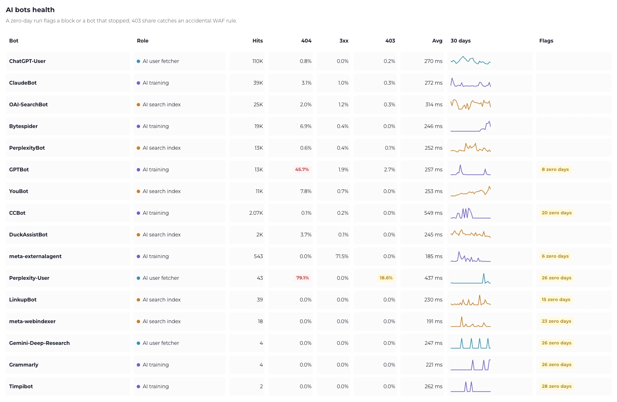Select the ClaudeBot row name
The width and height of the screenshot is (617, 402).
coord(23,83)
